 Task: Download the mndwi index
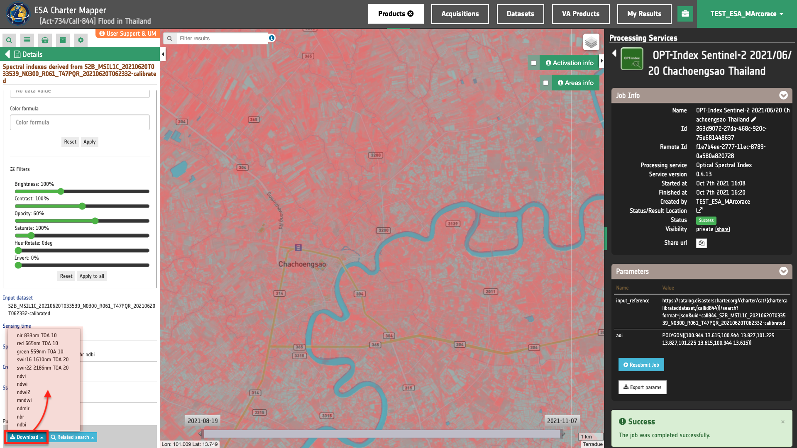pyautogui.click(x=24, y=400)
